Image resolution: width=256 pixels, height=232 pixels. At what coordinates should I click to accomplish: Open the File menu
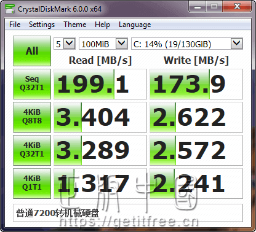pos(15,25)
